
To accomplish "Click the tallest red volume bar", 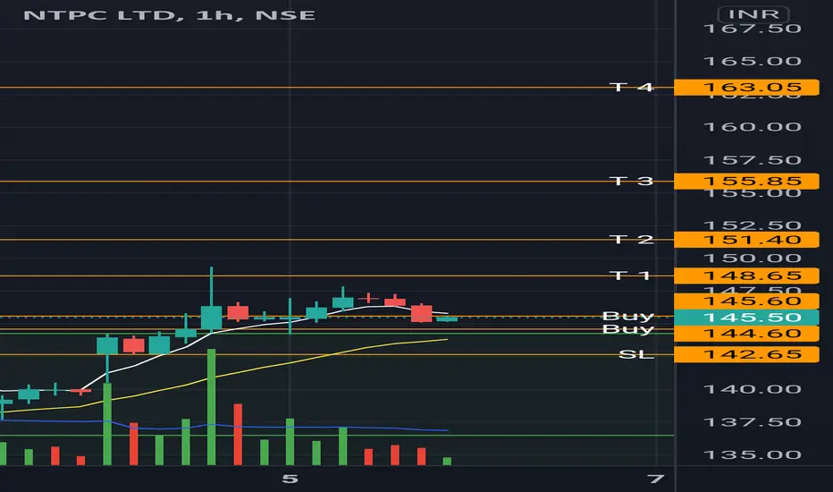I will pos(238,435).
